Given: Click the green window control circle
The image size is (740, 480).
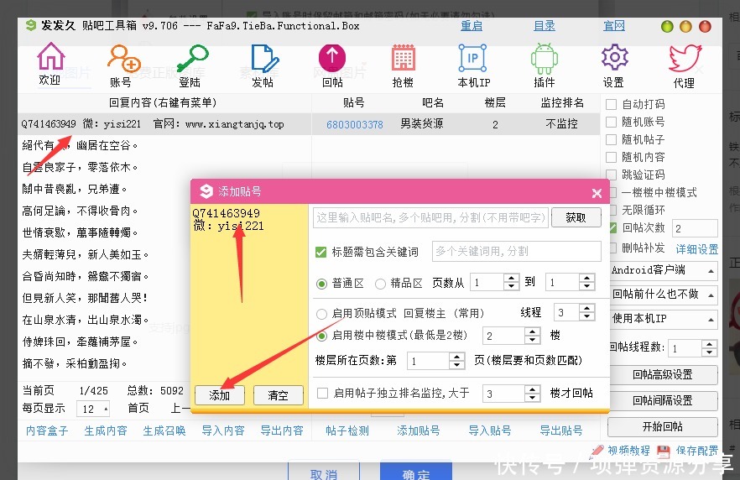Looking at the screenshot, I should pos(667,26).
